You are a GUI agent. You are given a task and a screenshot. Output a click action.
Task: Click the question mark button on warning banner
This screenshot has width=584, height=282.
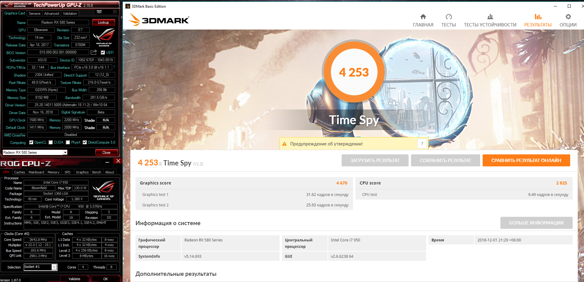[x=422, y=144]
